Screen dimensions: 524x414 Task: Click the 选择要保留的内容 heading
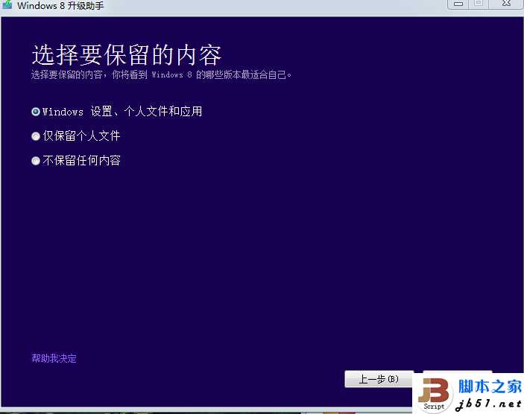pos(127,55)
